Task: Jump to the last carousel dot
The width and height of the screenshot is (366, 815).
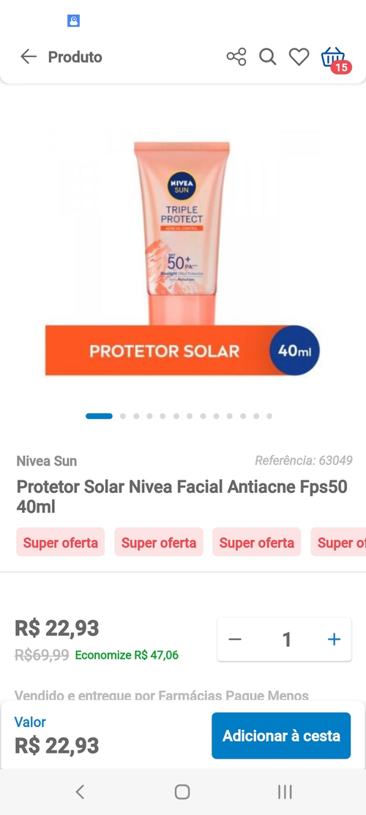Action: tap(269, 417)
